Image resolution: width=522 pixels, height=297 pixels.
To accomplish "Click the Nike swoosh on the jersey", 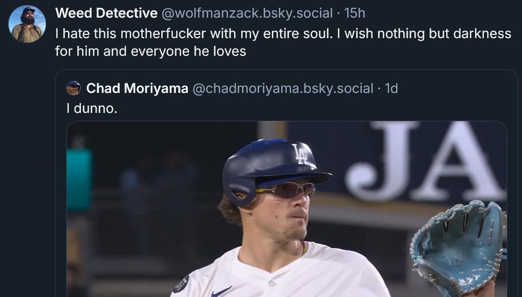I will (221, 291).
